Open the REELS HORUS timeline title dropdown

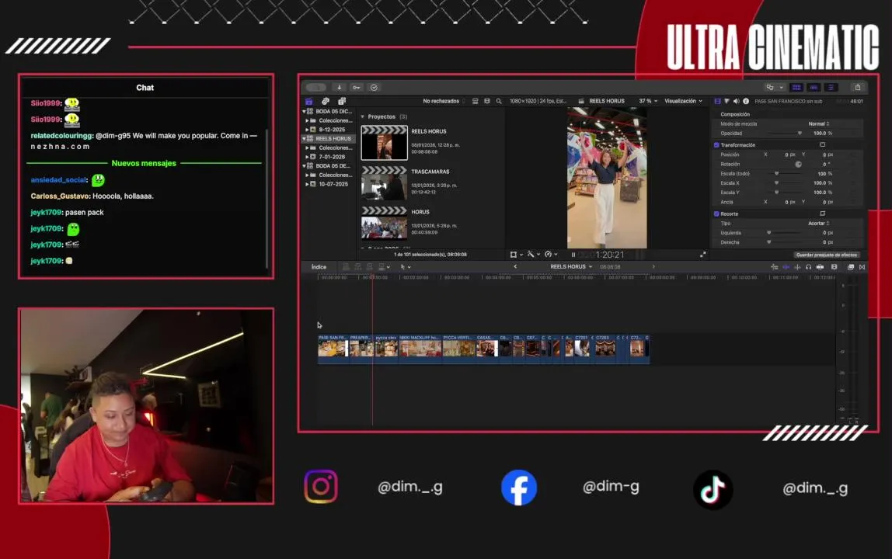[x=571, y=267]
